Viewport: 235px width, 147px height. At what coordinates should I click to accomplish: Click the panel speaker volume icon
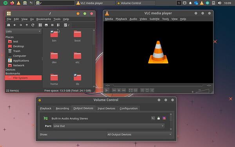(219, 3)
